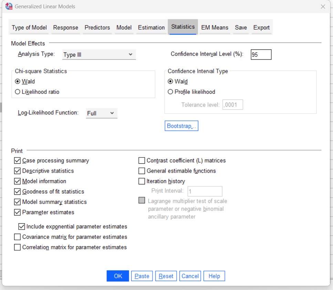Image resolution: width=333 pixels, height=290 pixels.
Task: Open the Bootstrap settings button
Action: [x=181, y=126]
